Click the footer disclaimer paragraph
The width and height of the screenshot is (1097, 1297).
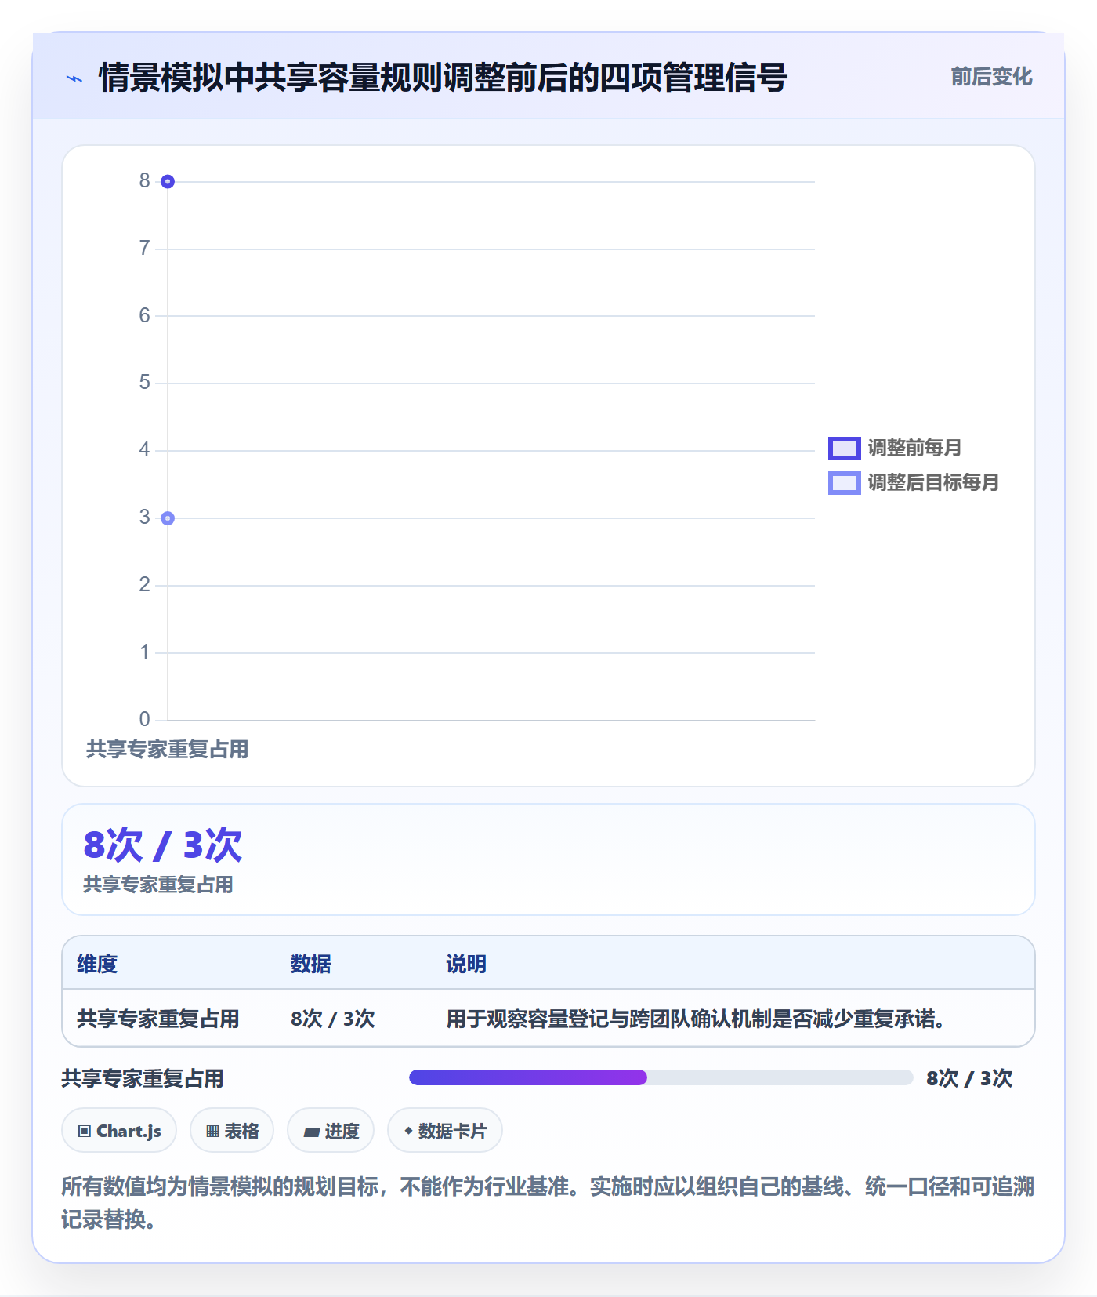point(548,1203)
